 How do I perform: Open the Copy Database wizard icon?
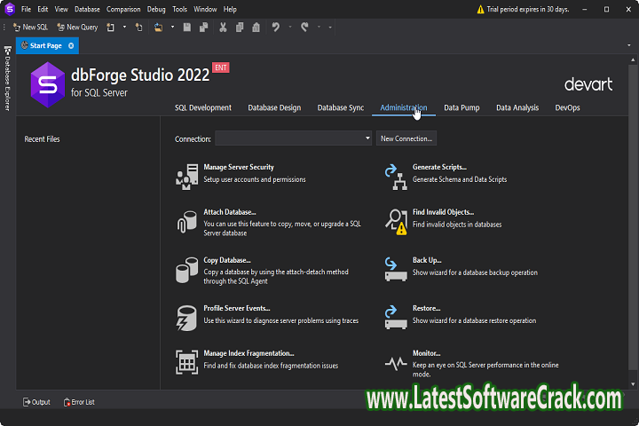click(186, 269)
